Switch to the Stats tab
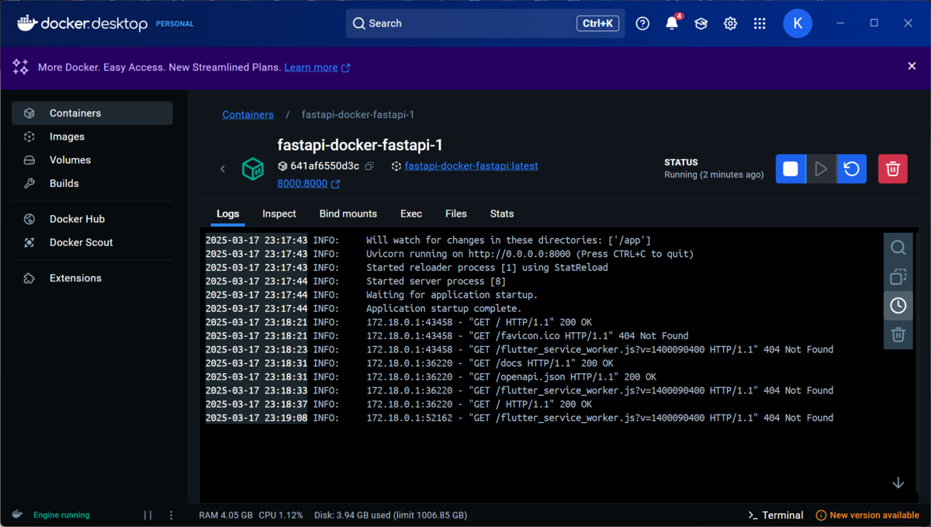Screen dimensions: 931x527 click(x=502, y=213)
